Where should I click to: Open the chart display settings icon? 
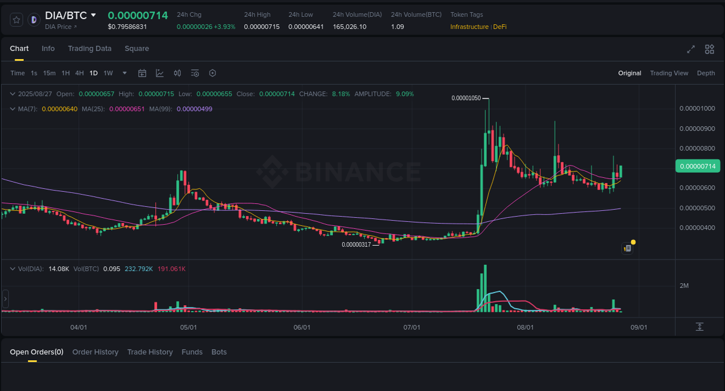[x=195, y=73]
